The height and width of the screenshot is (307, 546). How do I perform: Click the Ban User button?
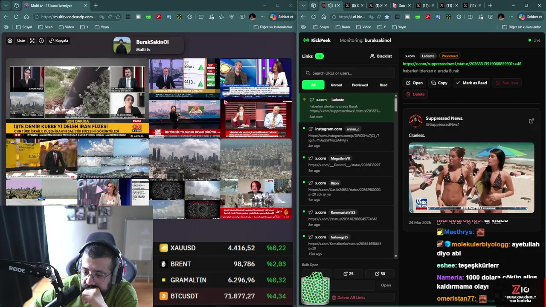pos(507,83)
